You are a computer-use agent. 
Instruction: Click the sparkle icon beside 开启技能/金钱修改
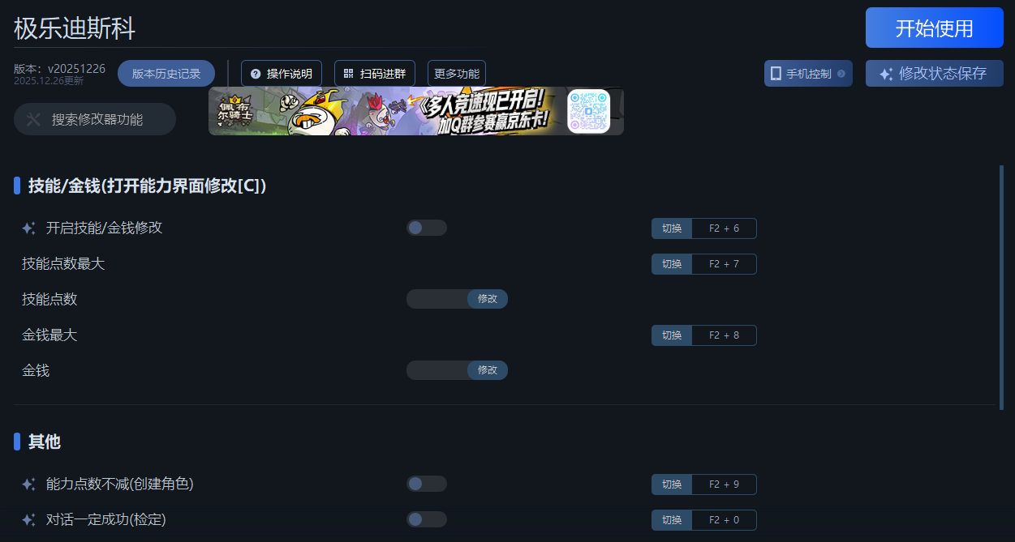28,228
